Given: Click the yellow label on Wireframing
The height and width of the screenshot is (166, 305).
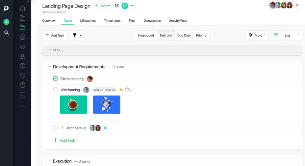Looking at the screenshot, I should pyautogui.click(x=121, y=90).
